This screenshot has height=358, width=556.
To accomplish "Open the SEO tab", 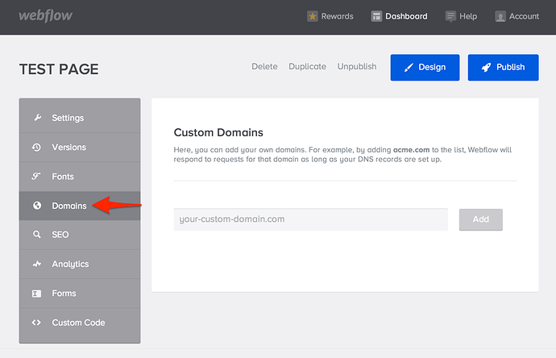I will coord(80,235).
